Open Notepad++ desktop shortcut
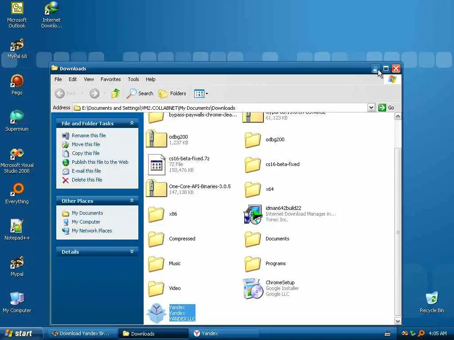 pos(17,230)
